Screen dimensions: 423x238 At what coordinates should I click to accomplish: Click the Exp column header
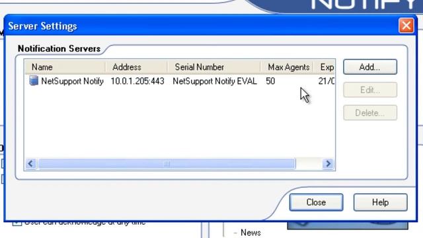324,67
